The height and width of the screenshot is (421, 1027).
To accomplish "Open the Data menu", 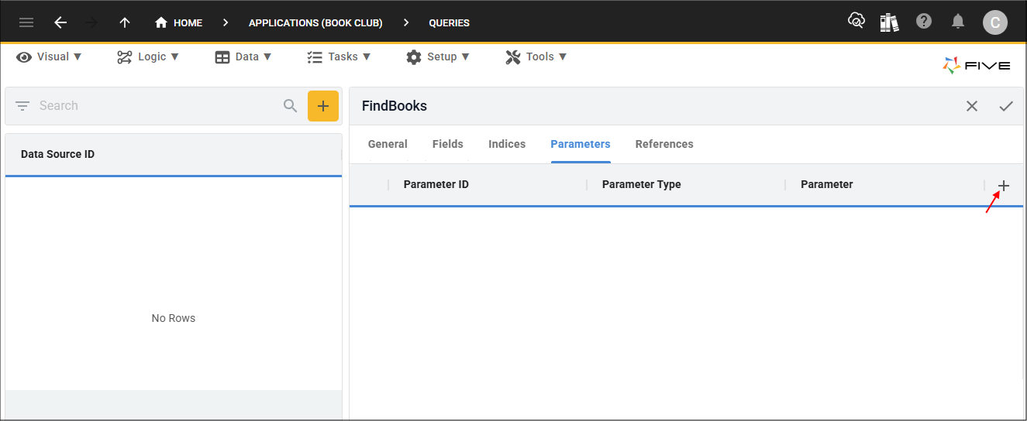I will click(243, 56).
